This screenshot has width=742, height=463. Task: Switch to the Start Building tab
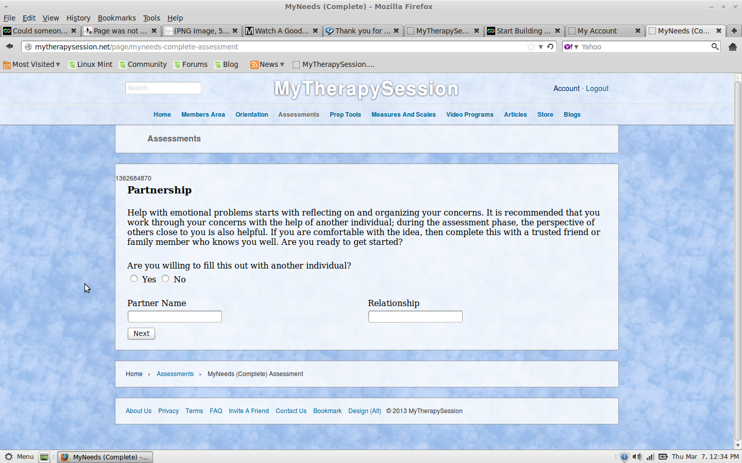522,31
